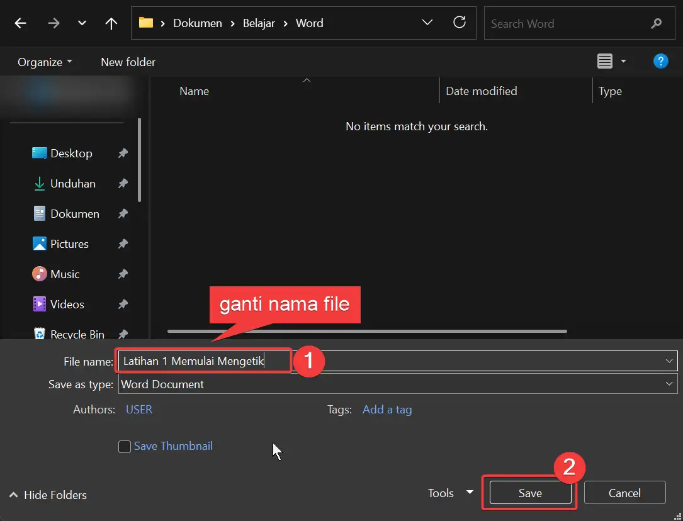This screenshot has width=683, height=521.
Task: Click inside the File name input field
Action: point(201,361)
